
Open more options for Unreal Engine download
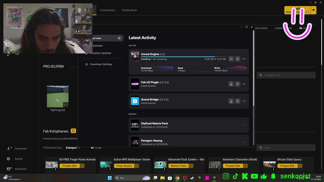pyautogui.click(x=244, y=59)
